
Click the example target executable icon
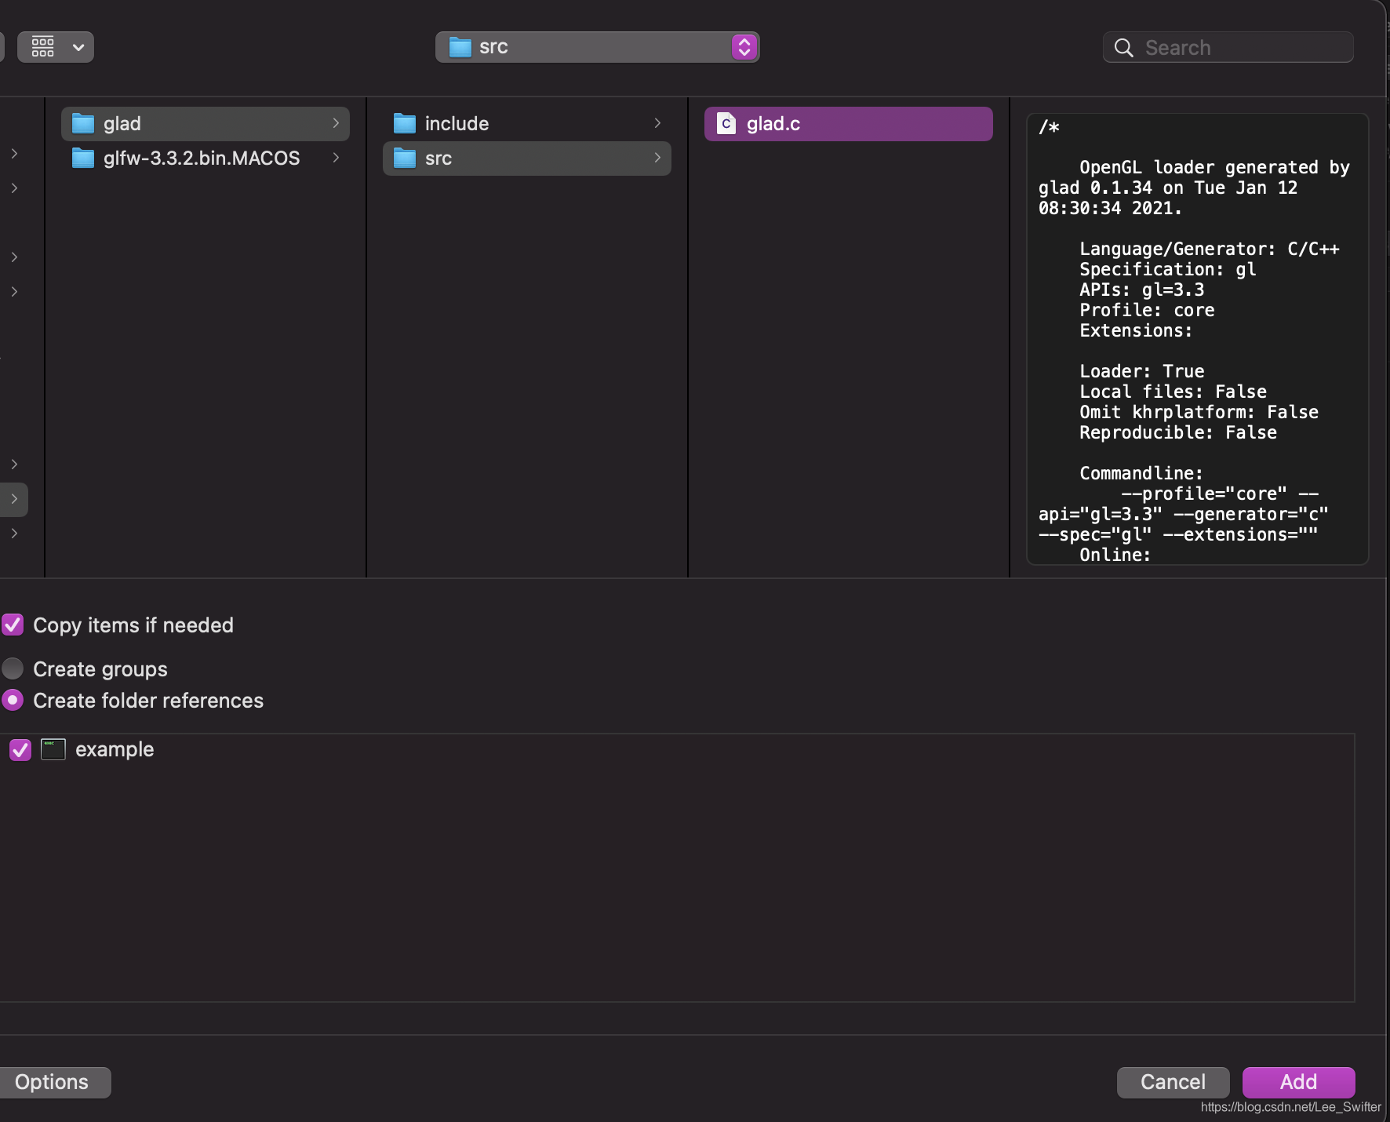coord(53,749)
